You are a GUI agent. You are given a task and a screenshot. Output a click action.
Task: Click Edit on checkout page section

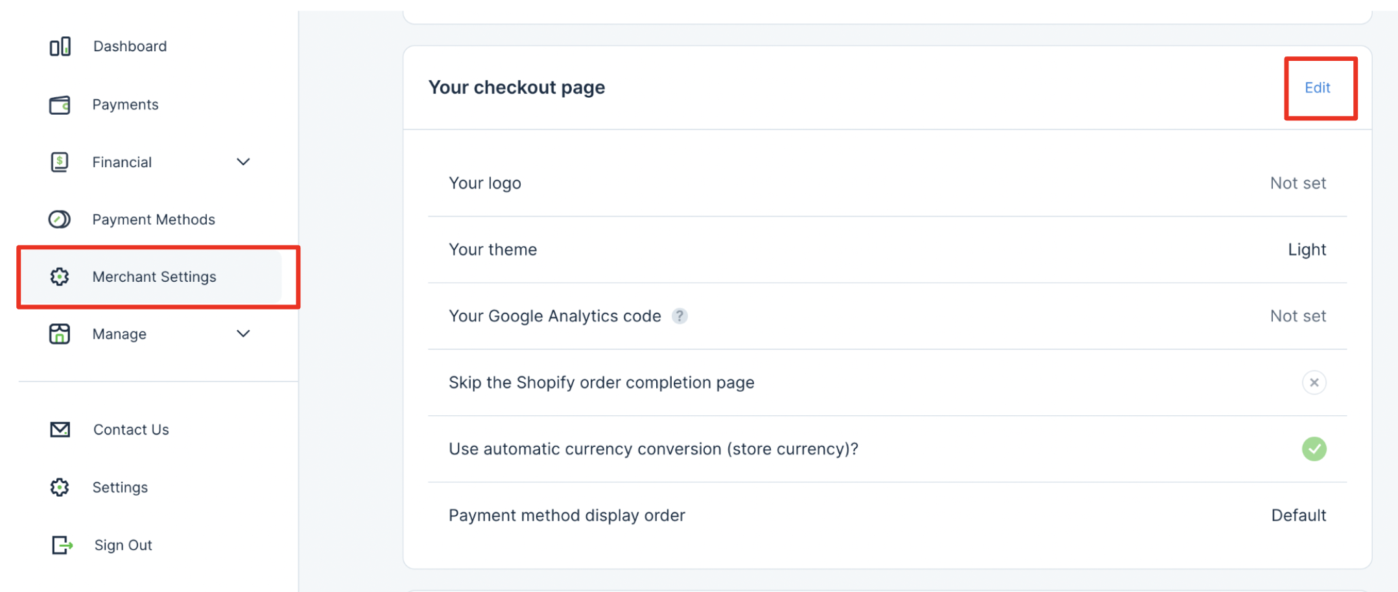(1317, 88)
